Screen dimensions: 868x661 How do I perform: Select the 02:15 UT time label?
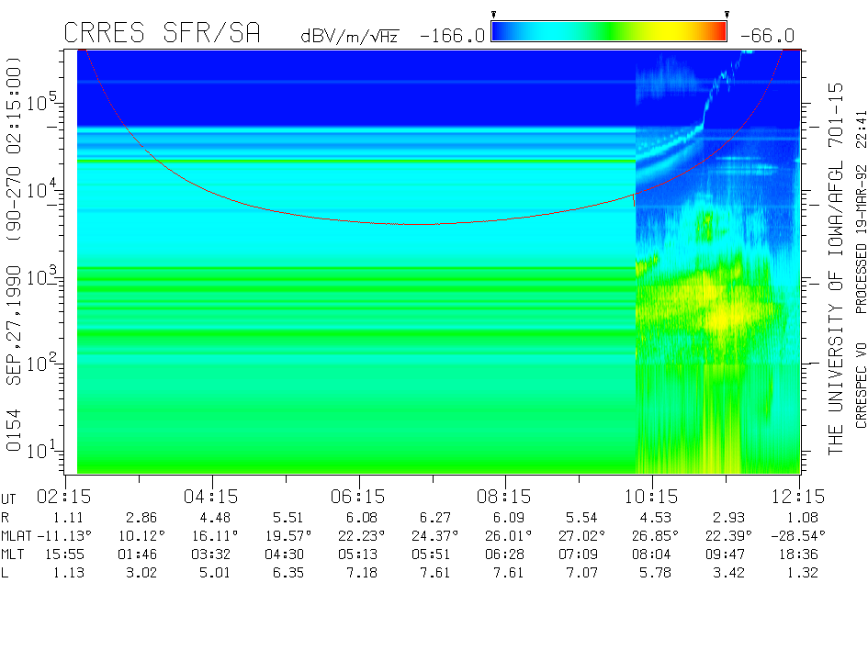pyautogui.click(x=64, y=497)
